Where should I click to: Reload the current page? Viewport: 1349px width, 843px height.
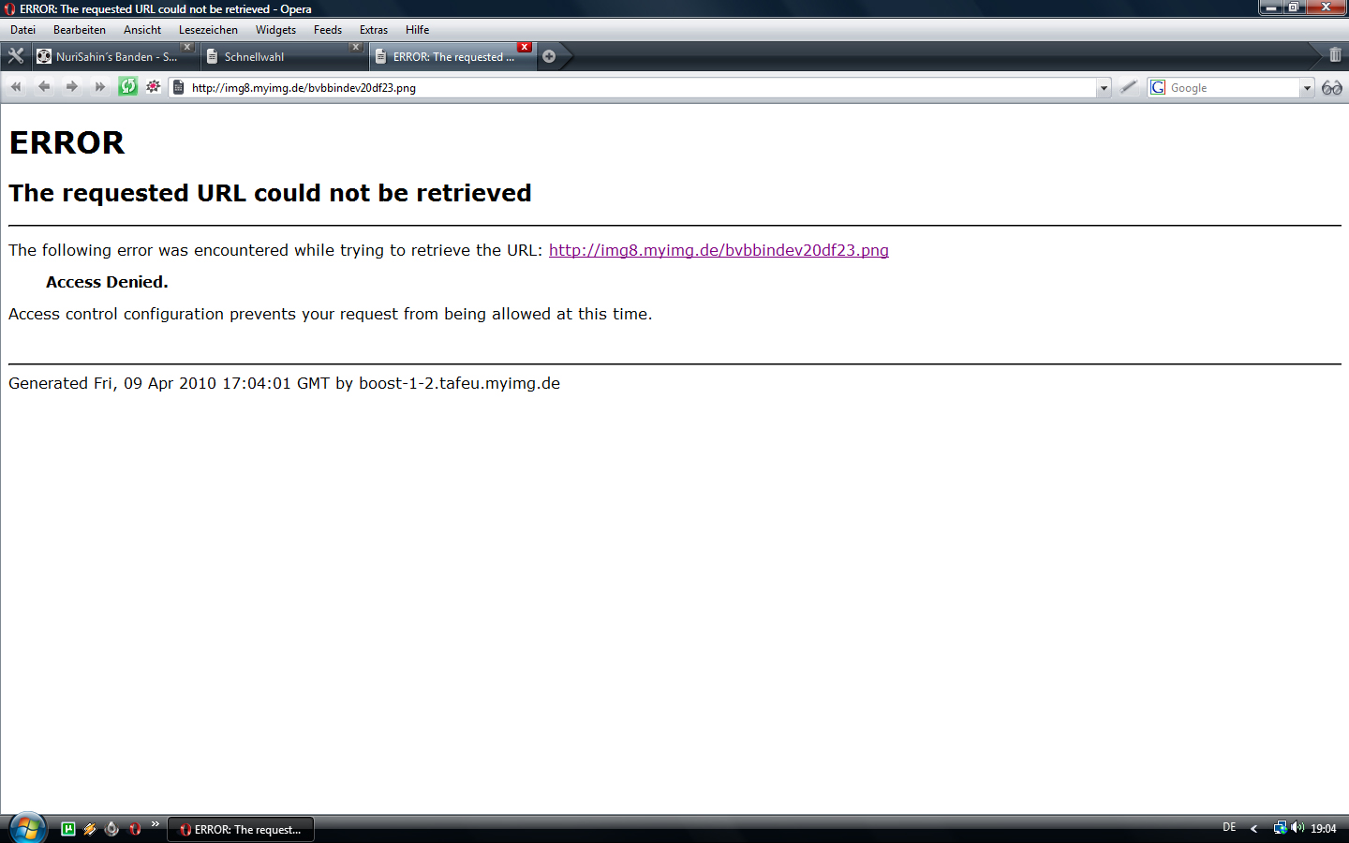(x=128, y=87)
